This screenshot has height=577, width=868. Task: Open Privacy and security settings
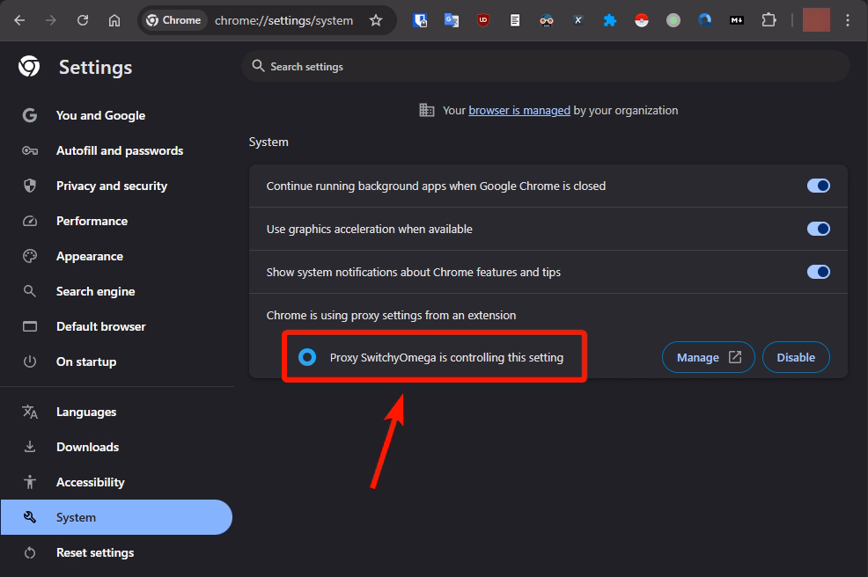tap(116, 186)
